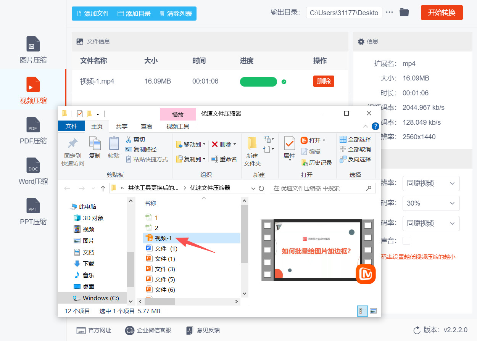477x341 pixels.
Task: Switch to details view icon in status bar
Action: click(362, 311)
